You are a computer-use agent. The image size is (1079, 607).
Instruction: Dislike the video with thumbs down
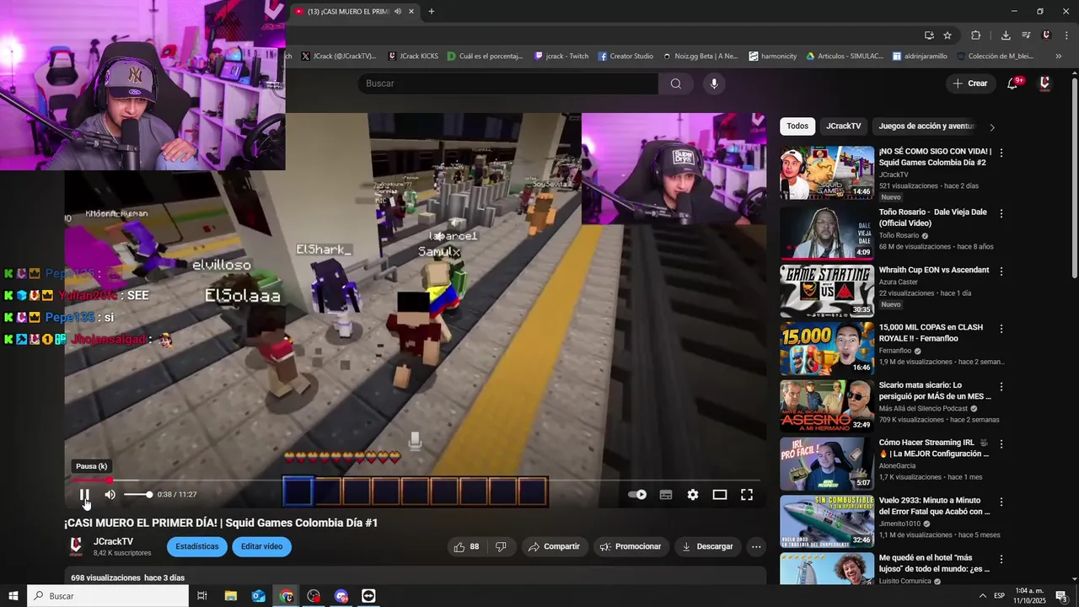pyautogui.click(x=501, y=546)
